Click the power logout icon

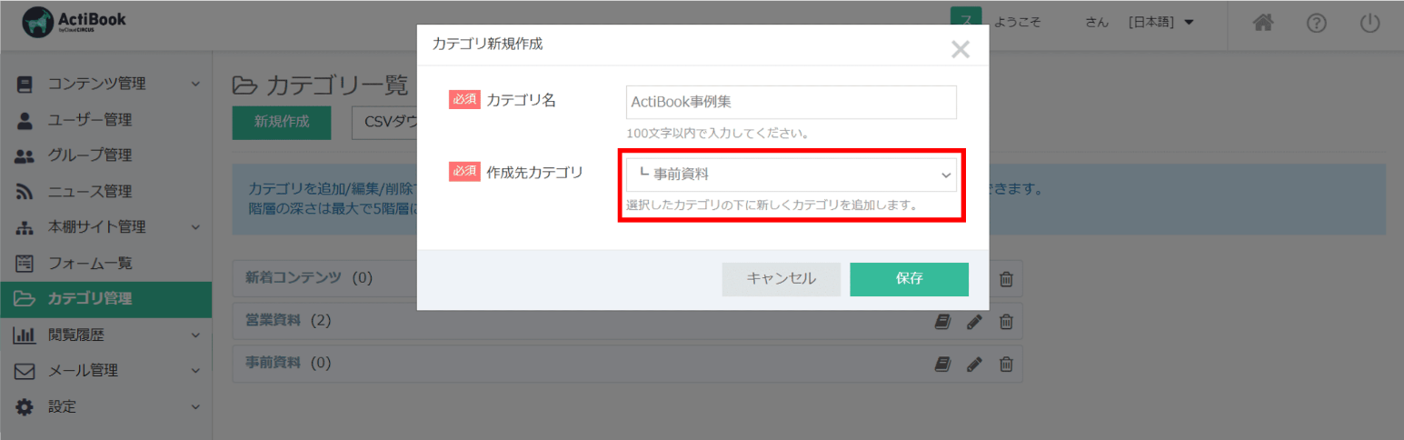(1370, 24)
